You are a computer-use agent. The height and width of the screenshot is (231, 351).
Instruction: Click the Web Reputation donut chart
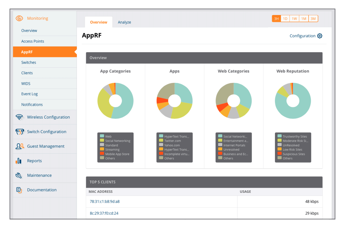(x=293, y=101)
